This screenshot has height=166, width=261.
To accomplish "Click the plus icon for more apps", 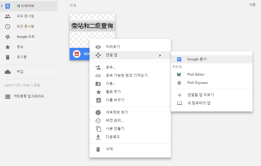I will [180, 95].
